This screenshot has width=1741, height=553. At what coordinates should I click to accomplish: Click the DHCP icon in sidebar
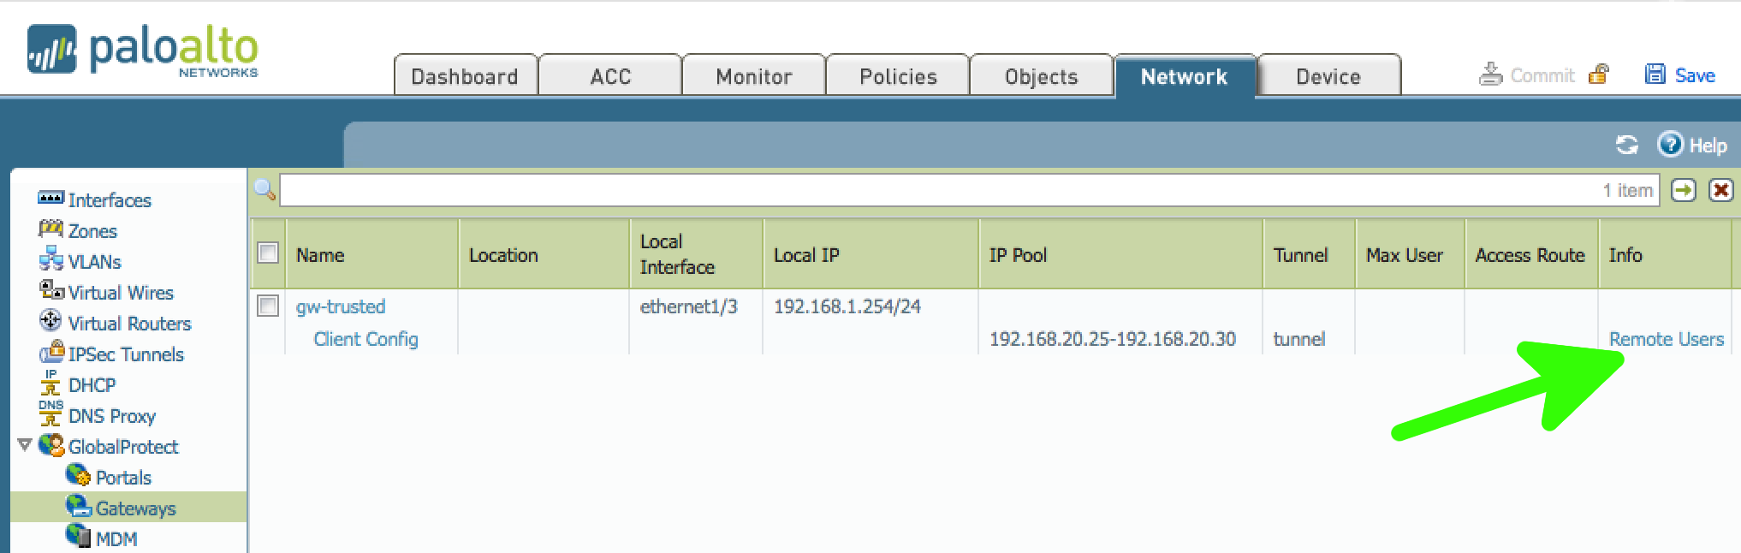[x=51, y=383]
